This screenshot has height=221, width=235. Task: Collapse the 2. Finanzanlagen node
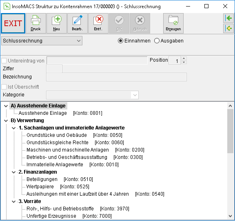13,172
